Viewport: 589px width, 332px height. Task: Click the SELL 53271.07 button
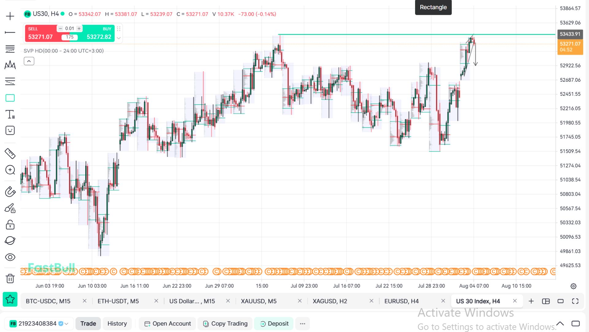pos(40,33)
